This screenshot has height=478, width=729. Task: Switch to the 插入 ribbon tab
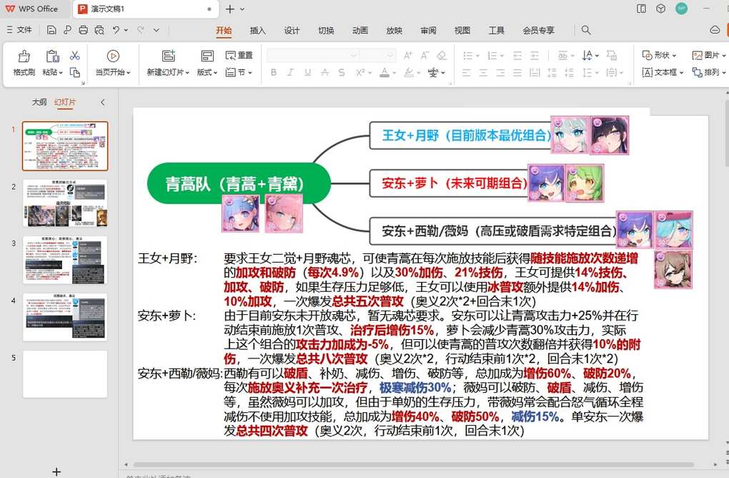(x=257, y=30)
